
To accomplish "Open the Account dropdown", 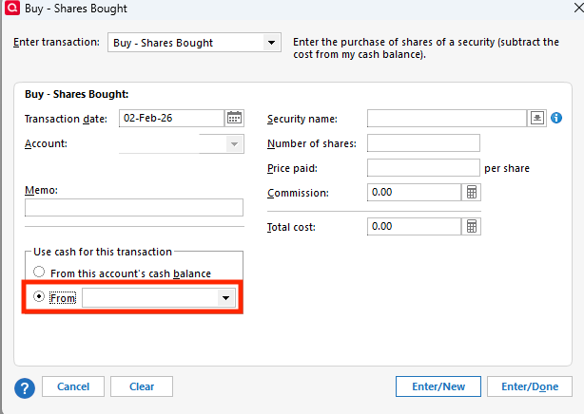I will [233, 144].
